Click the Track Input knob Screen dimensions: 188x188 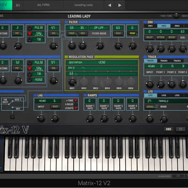click(x=150, y=84)
